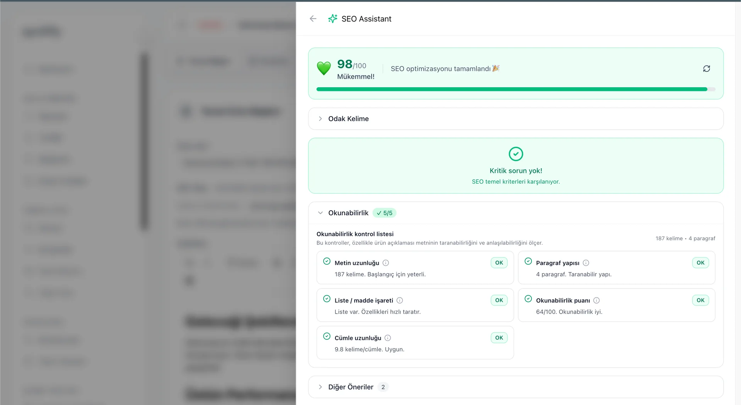Click OK badge on Liste / madde işareti card
The width and height of the screenshot is (741, 405).
[499, 300]
